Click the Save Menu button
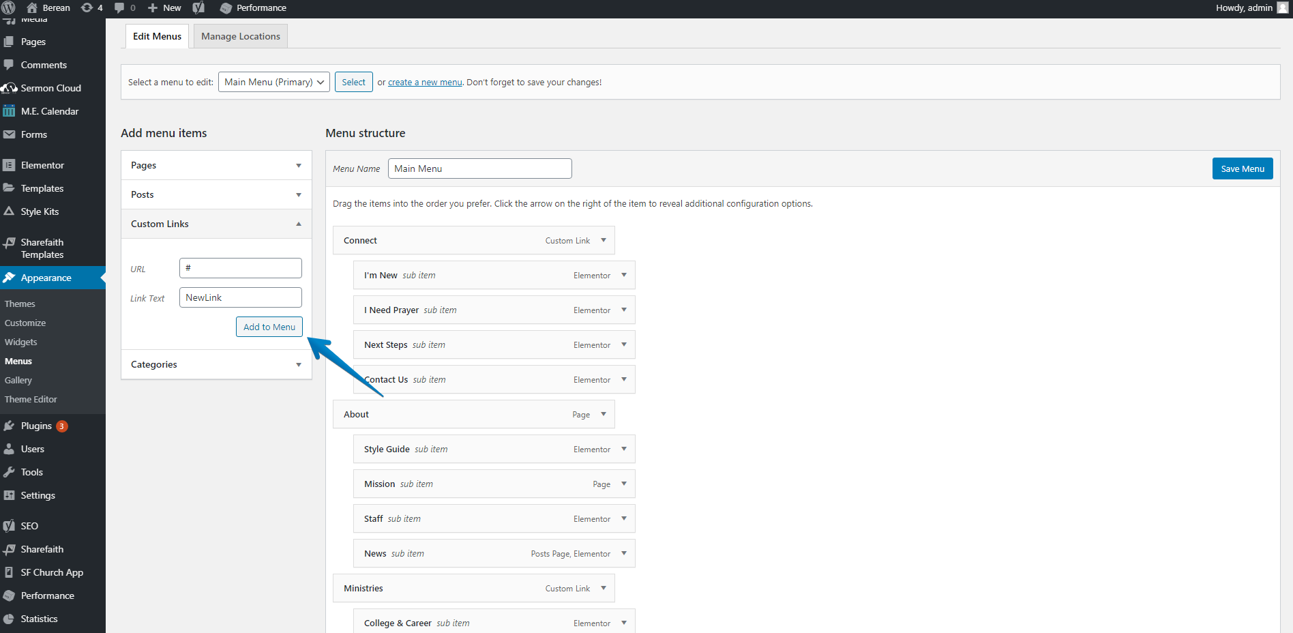 [1242, 168]
